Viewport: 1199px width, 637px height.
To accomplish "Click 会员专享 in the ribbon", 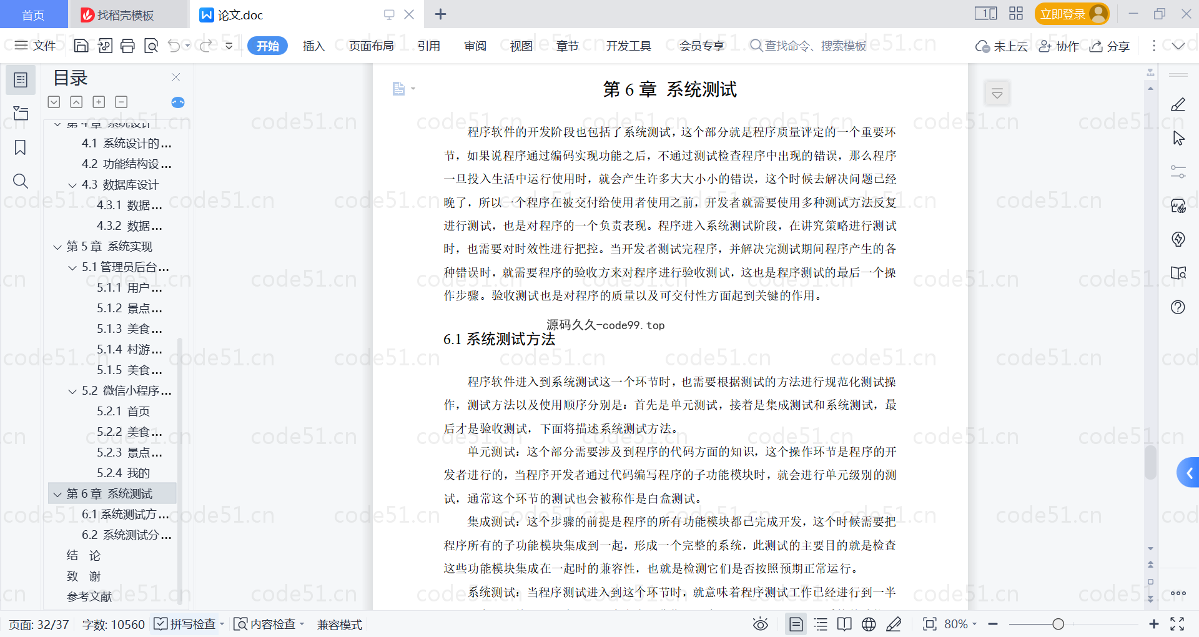I will pos(702,46).
